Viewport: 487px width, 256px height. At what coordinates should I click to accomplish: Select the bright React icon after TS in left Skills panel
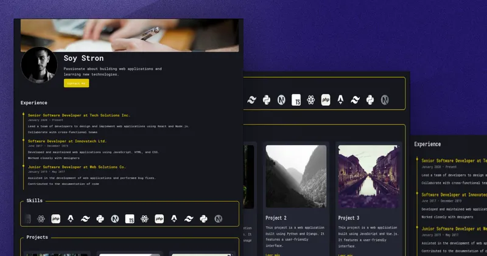pyautogui.click(x=144, y=219)
